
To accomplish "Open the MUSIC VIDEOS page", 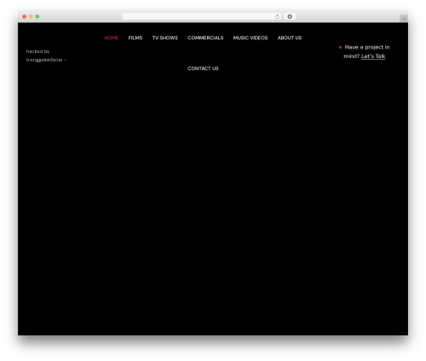I will click(250, 38).
